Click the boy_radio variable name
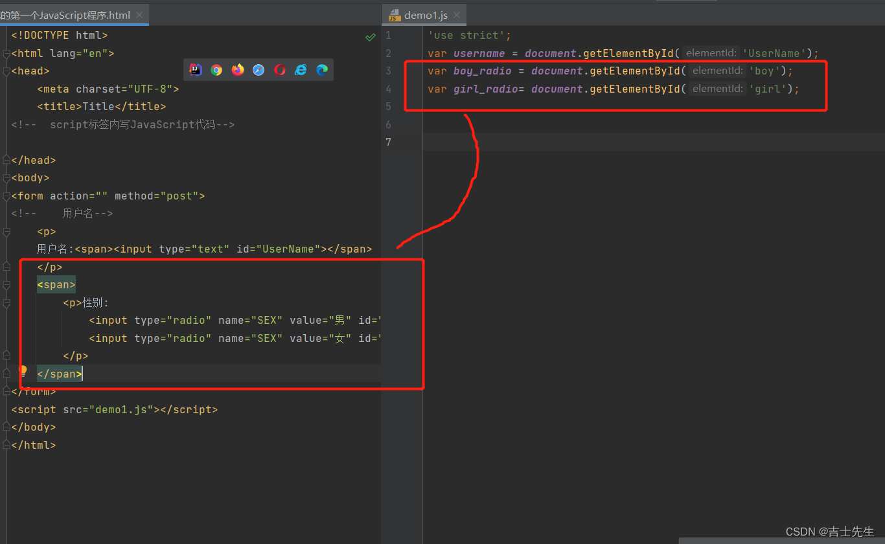 (482, 71)
